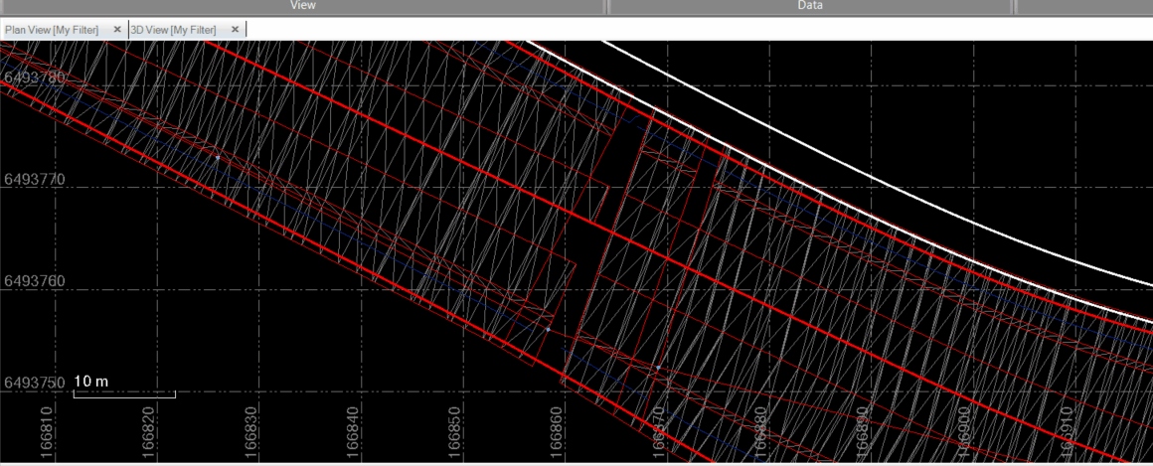Click the 6493770 northing grid label

pyautogui.click(x=35, y=179)
